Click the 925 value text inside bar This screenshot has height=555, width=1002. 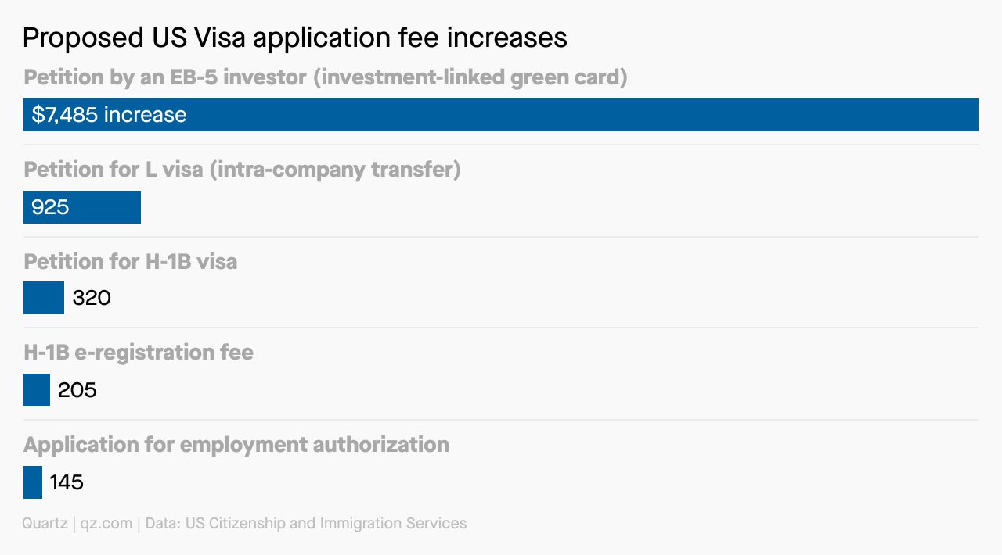[50, 207]
